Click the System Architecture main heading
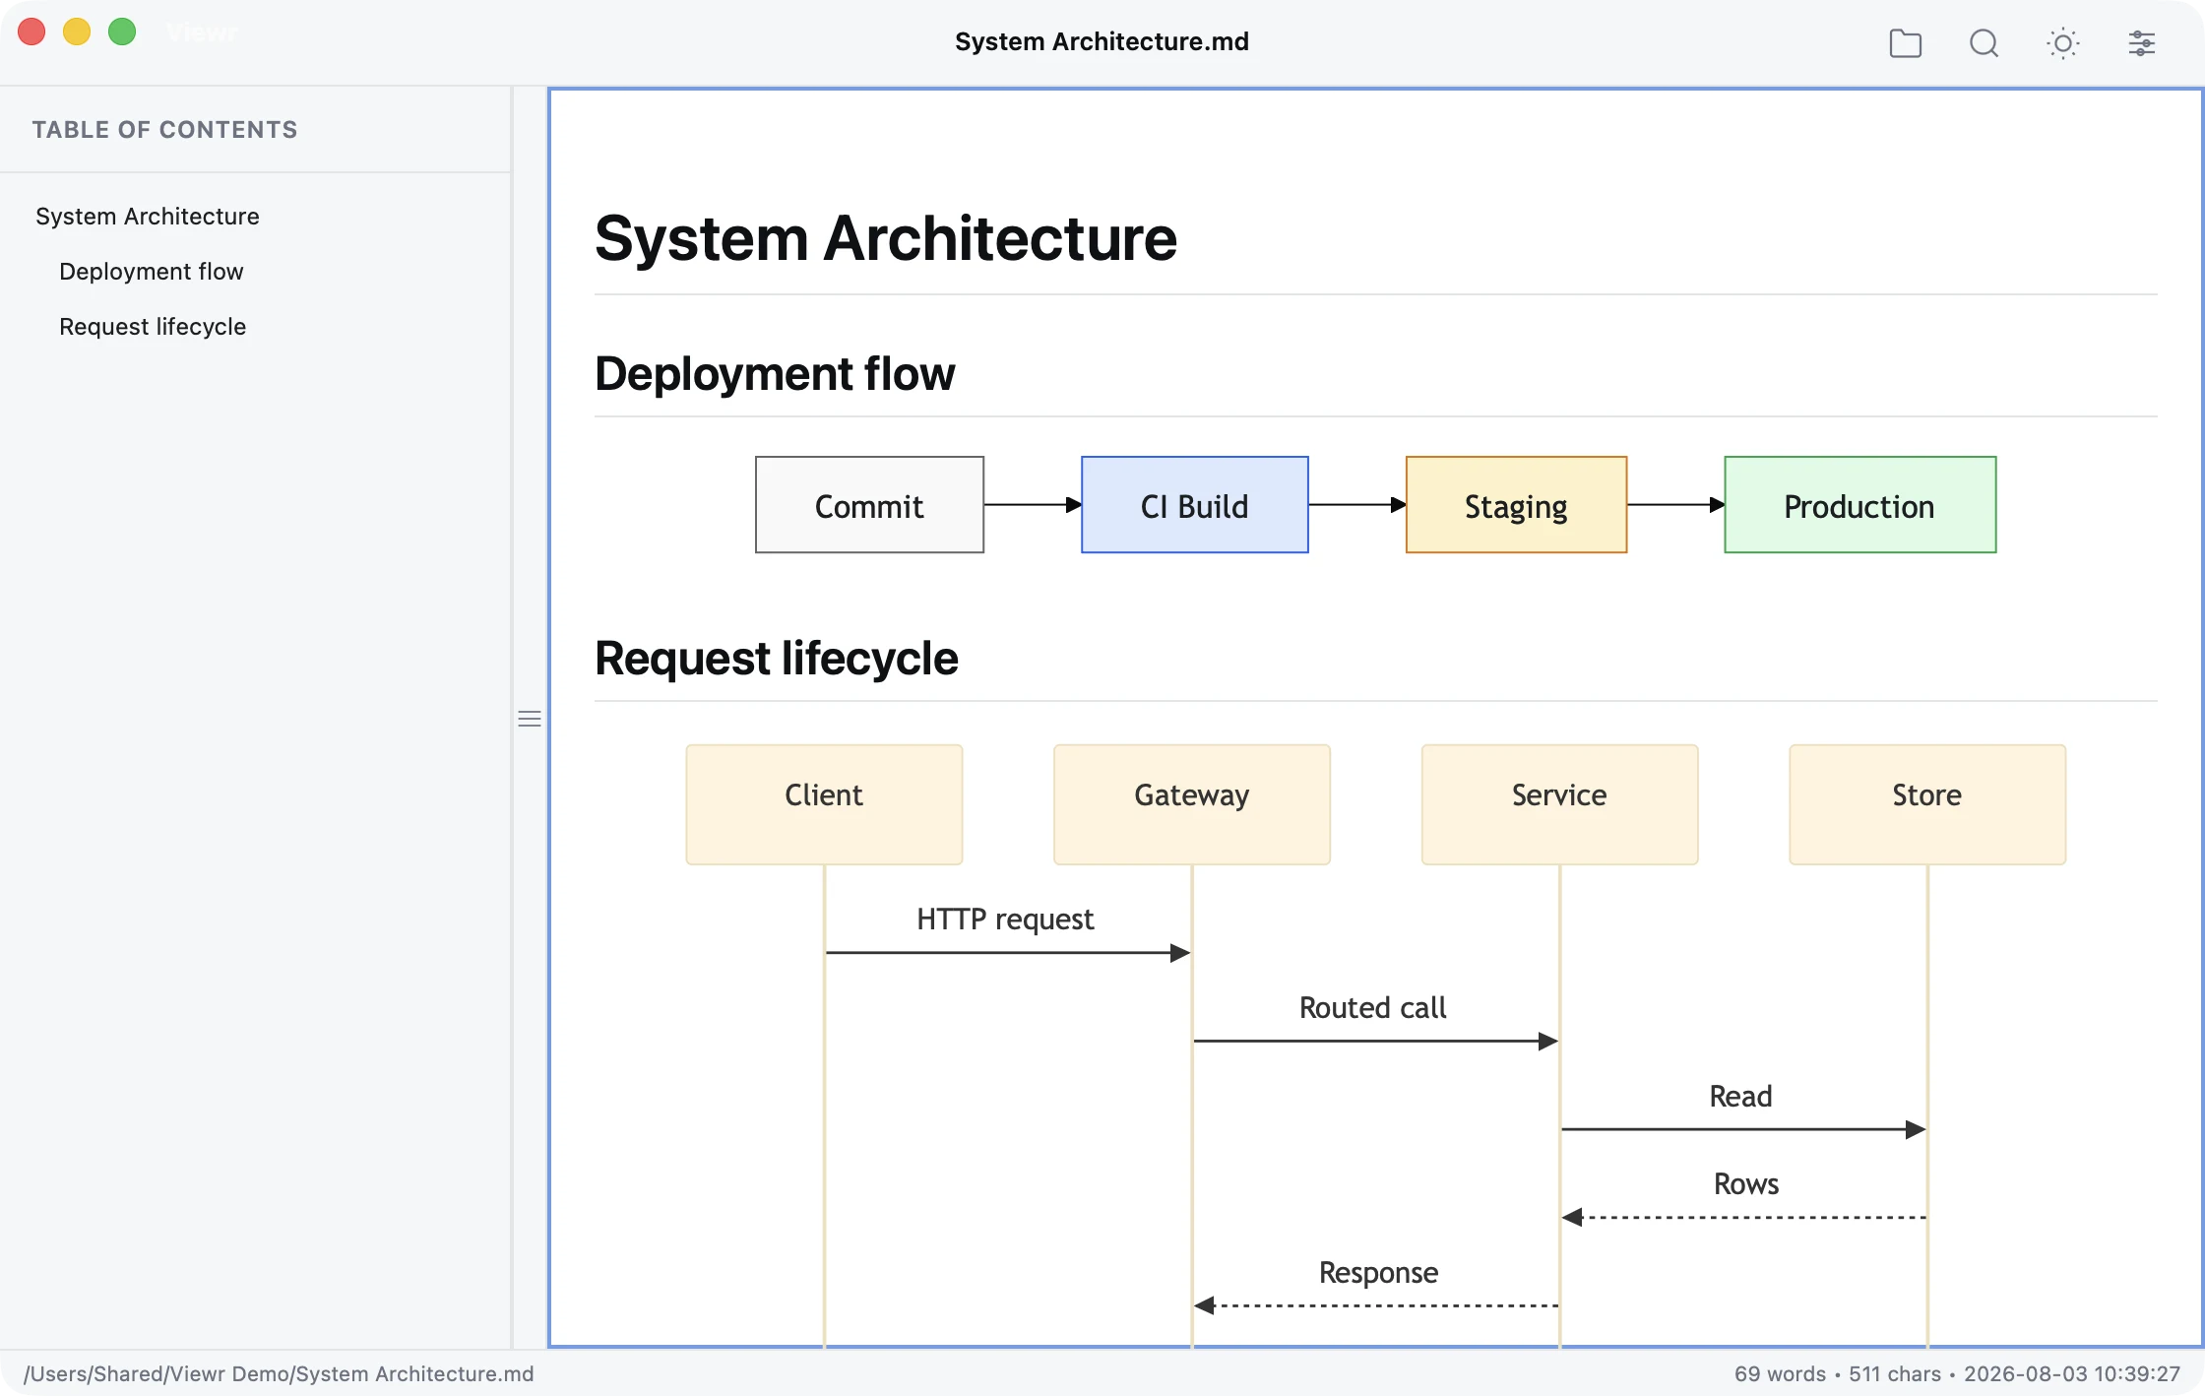This screenshot has width=2205, height=1396. 886,238
